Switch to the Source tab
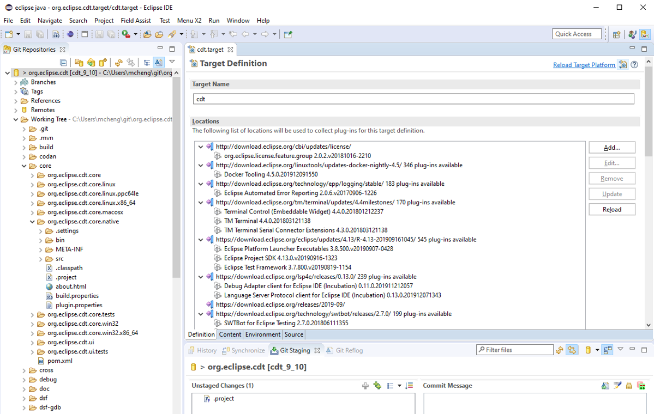This screenshot has width=654, height=414. pyautogui.click(x=293, y=334)
